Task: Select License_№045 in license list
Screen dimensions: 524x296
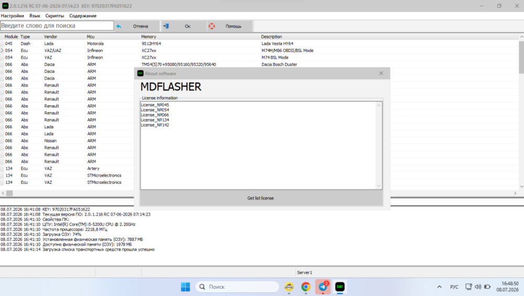Action: (155, 105)
